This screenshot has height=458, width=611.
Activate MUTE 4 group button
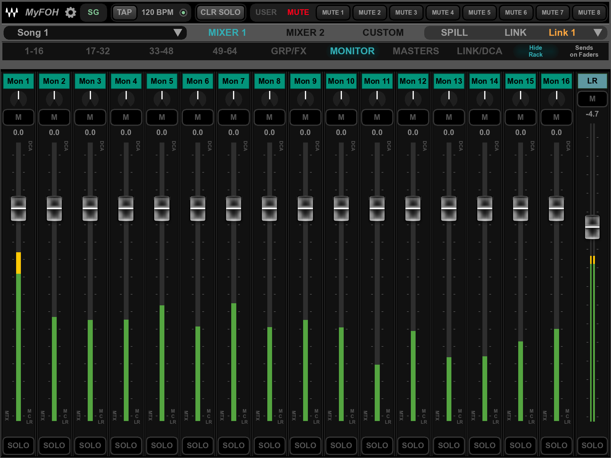coord(443,13)
